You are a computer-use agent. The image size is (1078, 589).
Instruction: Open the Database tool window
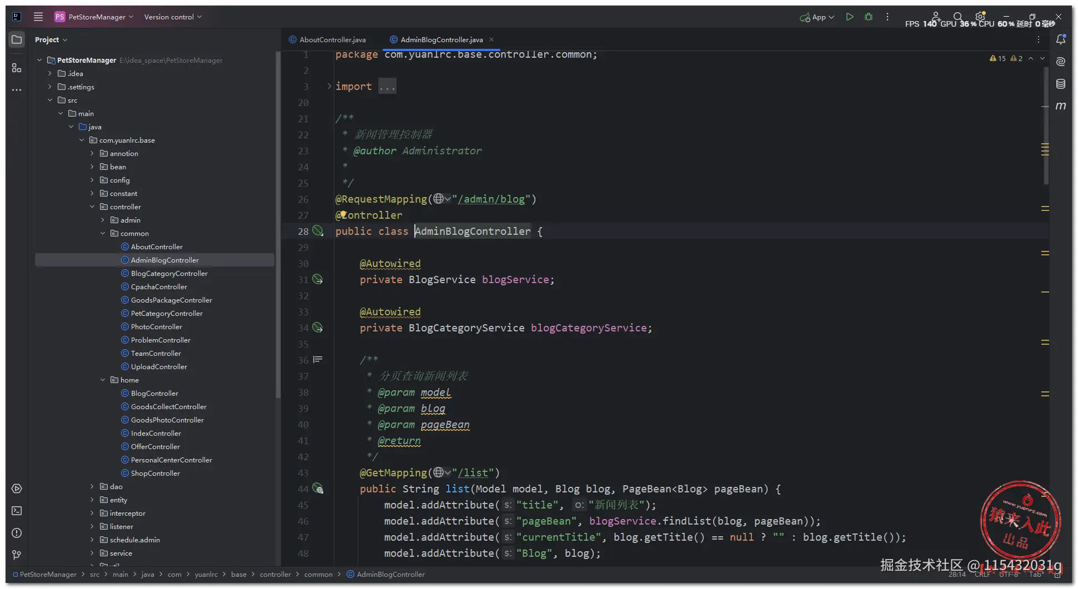pos(1061,84)
